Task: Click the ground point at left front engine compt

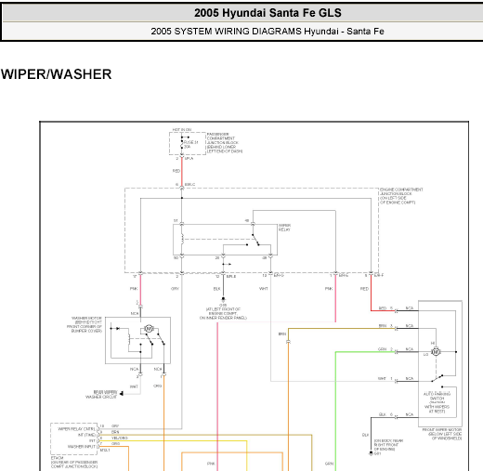Action: (x=223, y=299)
